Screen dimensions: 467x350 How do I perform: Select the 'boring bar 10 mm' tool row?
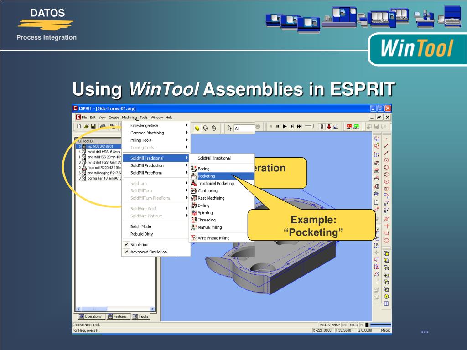click(99, 178)
